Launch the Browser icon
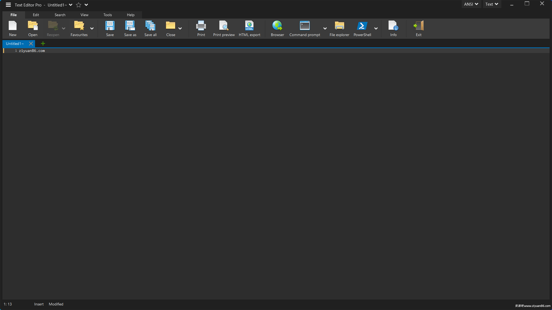The height and width of the screenshot is (310, 552). point(277,26)
